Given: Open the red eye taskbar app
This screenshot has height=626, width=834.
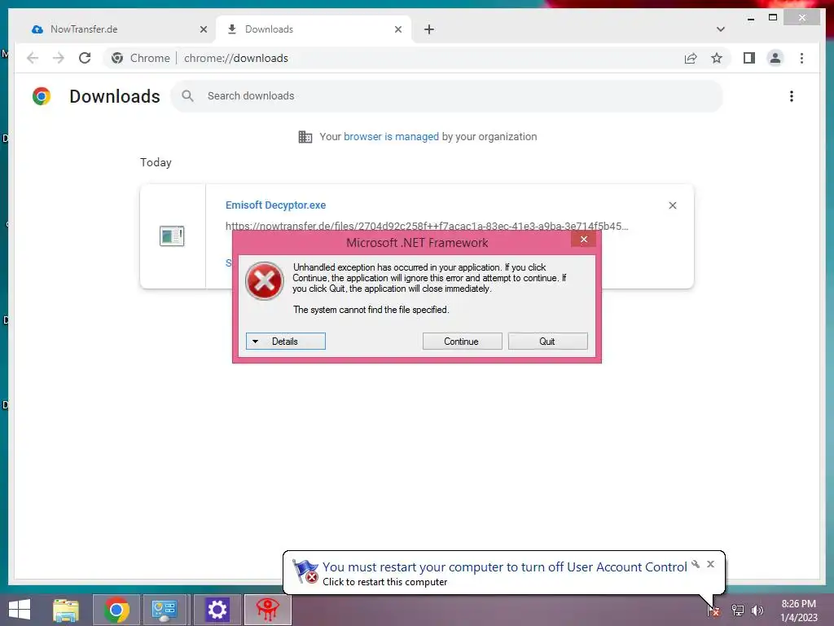Looking at the screenshot, I should click(x=267, y=610).
